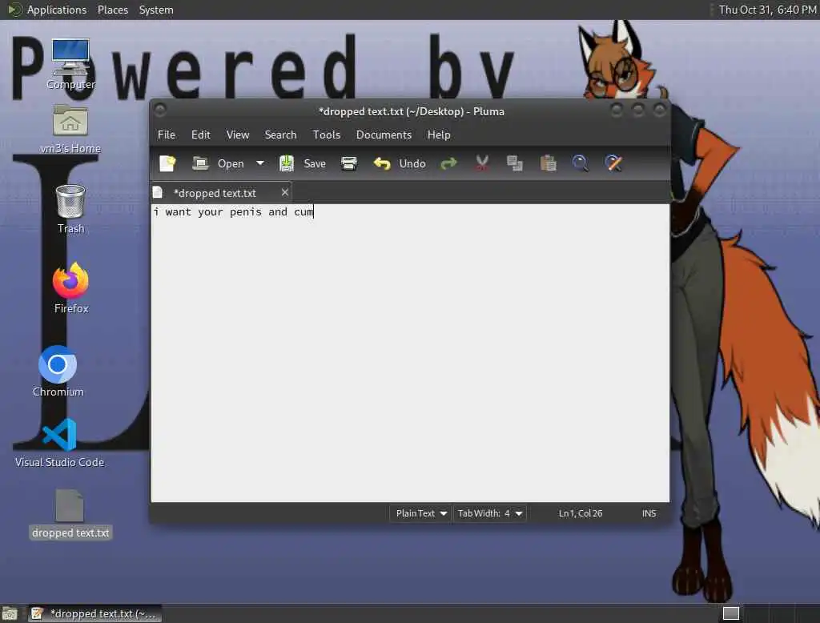Viewport: 820px width, 623px height.
Task: Close the Pluma window
Action: click(x=660, y=110)
